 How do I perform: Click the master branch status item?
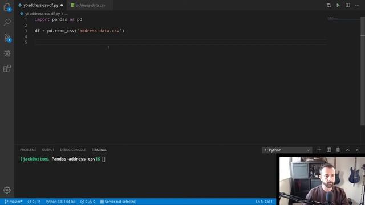click(x=14, y=202)
